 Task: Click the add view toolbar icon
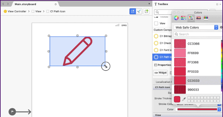pyautogui.click(x=146, y=11)
